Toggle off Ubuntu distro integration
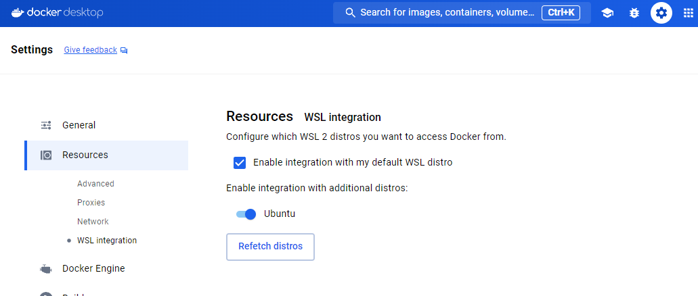The width and height of the screenshot is (698, 296). click(246, 214)
